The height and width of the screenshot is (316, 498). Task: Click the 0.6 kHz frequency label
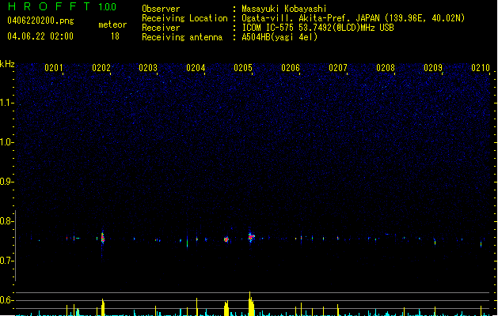(x=6, y=300)
